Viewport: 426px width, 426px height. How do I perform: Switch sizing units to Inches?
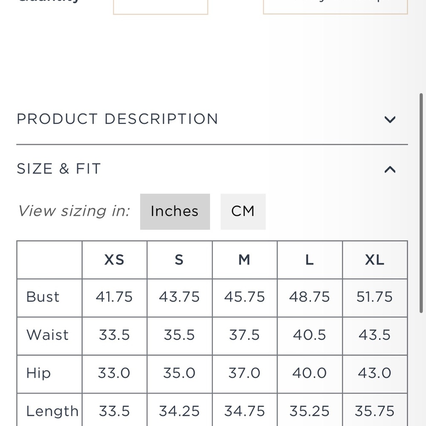coord(175,212)
